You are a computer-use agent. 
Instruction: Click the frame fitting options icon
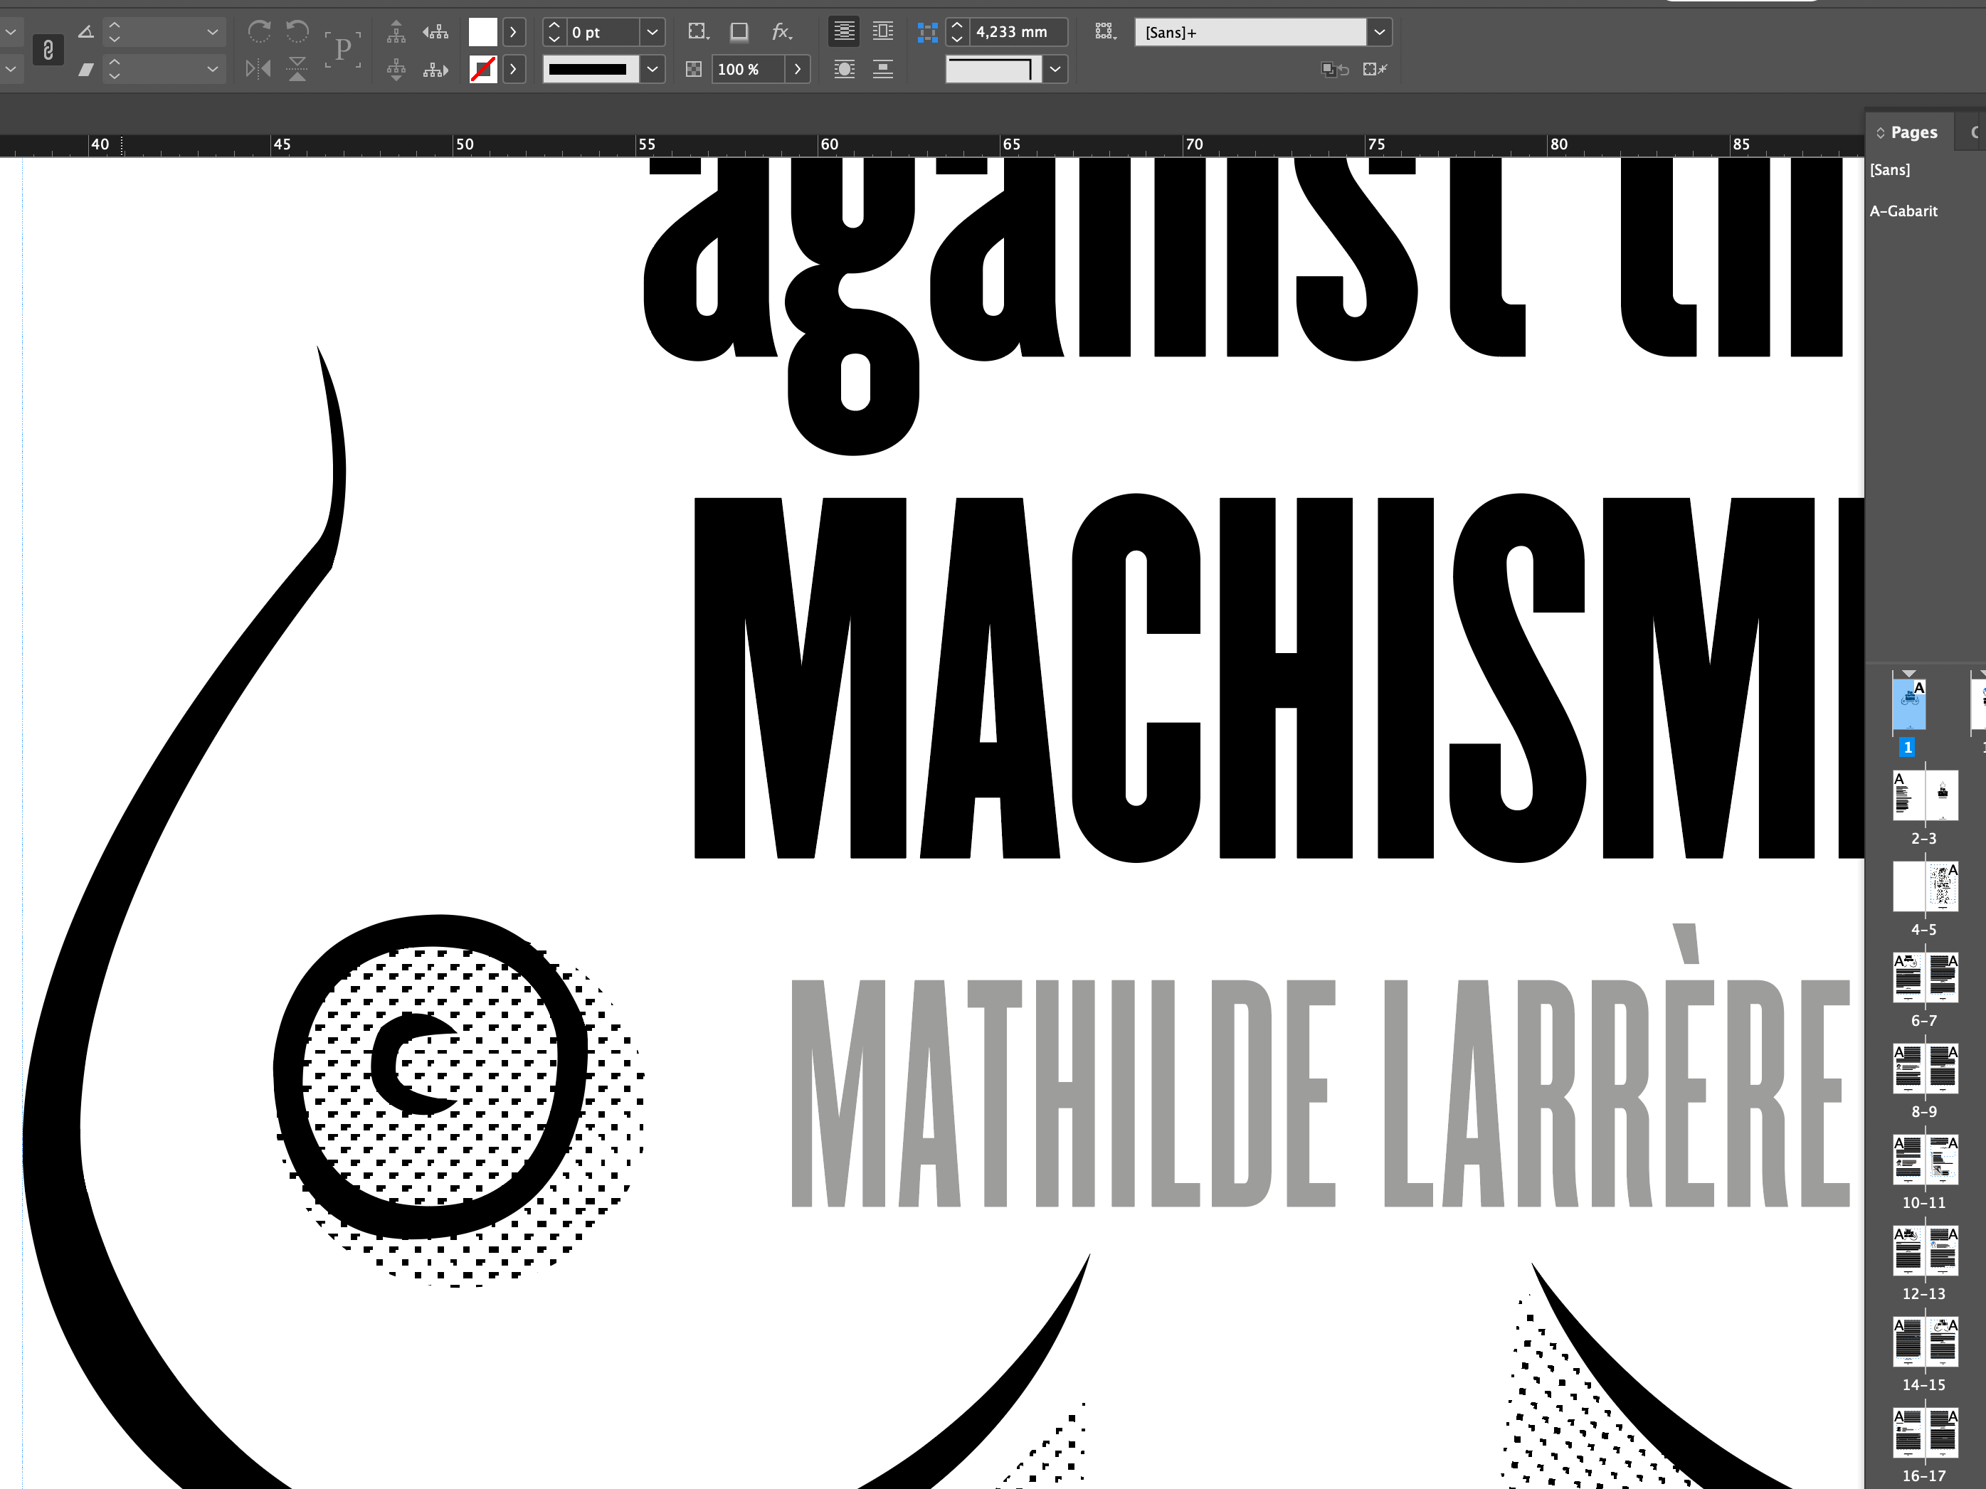pyautogui.click(x=1105, y=32)
